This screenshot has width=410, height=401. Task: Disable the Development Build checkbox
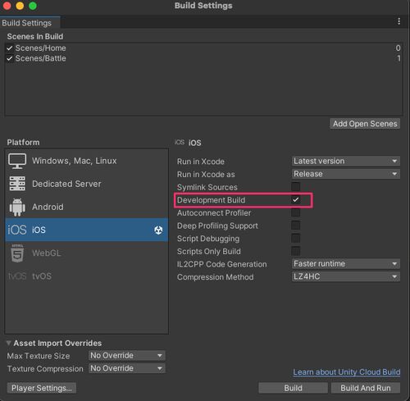[295, 200]
